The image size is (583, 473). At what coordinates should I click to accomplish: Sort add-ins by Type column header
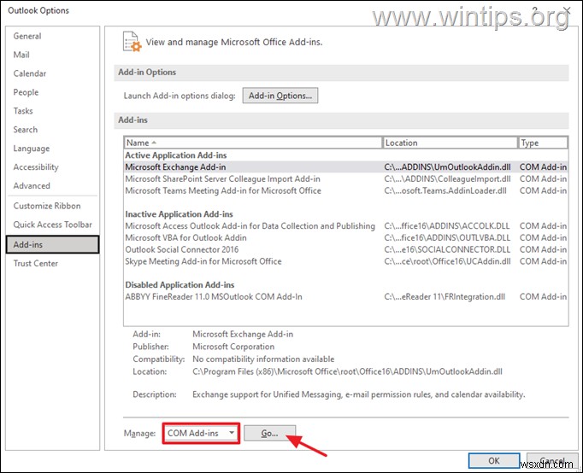coord(543,143)
